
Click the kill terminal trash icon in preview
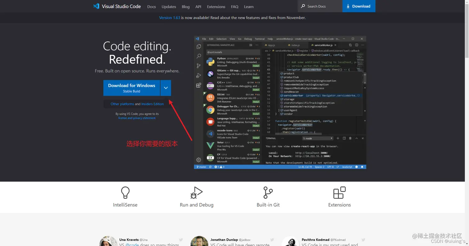click(x=350, y=138)
